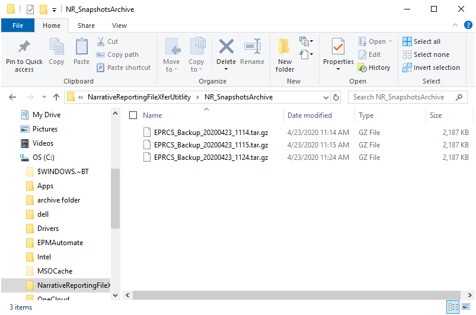Click Select all in the ribbon
Viewport: 476px width, 315px height.
(421, 41)
